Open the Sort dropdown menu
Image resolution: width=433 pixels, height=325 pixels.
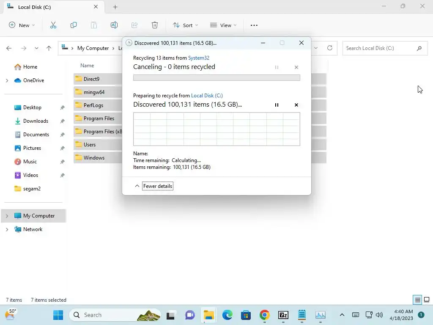[x=185, y=25]
